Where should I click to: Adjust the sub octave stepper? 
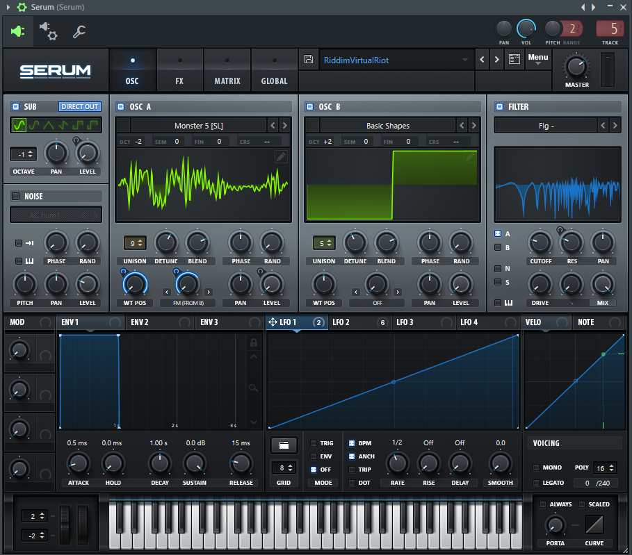click(24, 154)
